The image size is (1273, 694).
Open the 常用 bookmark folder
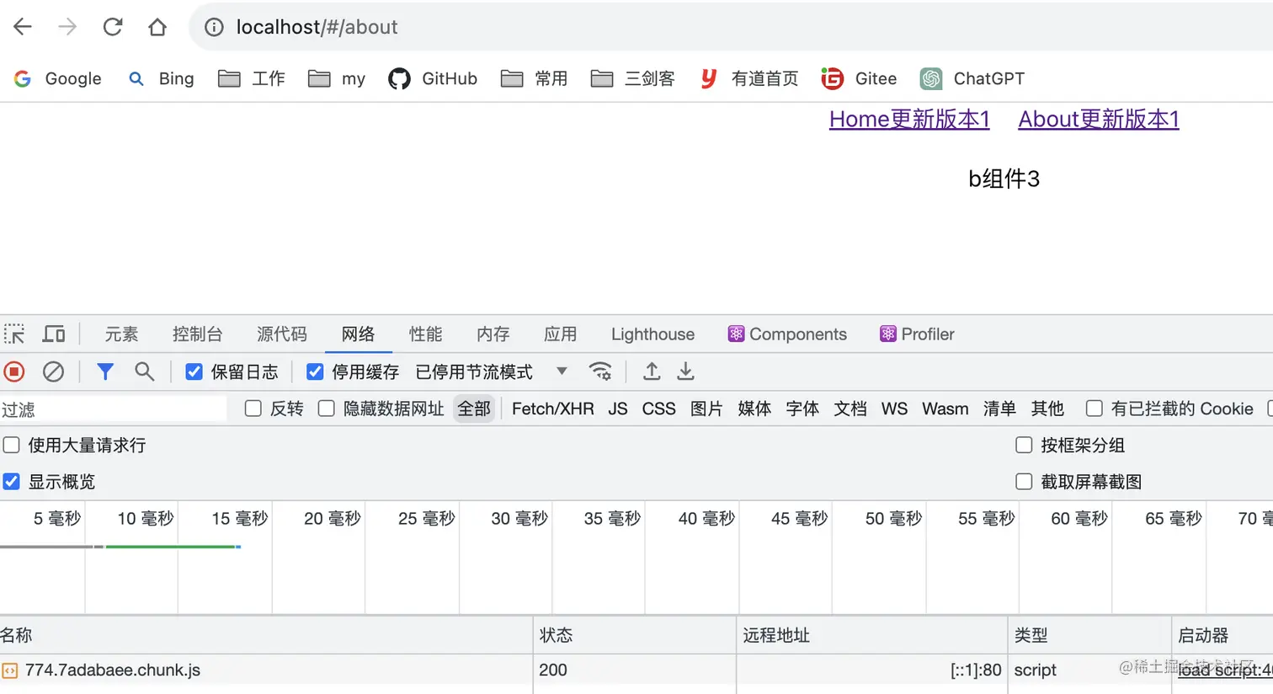pos(534,78)
